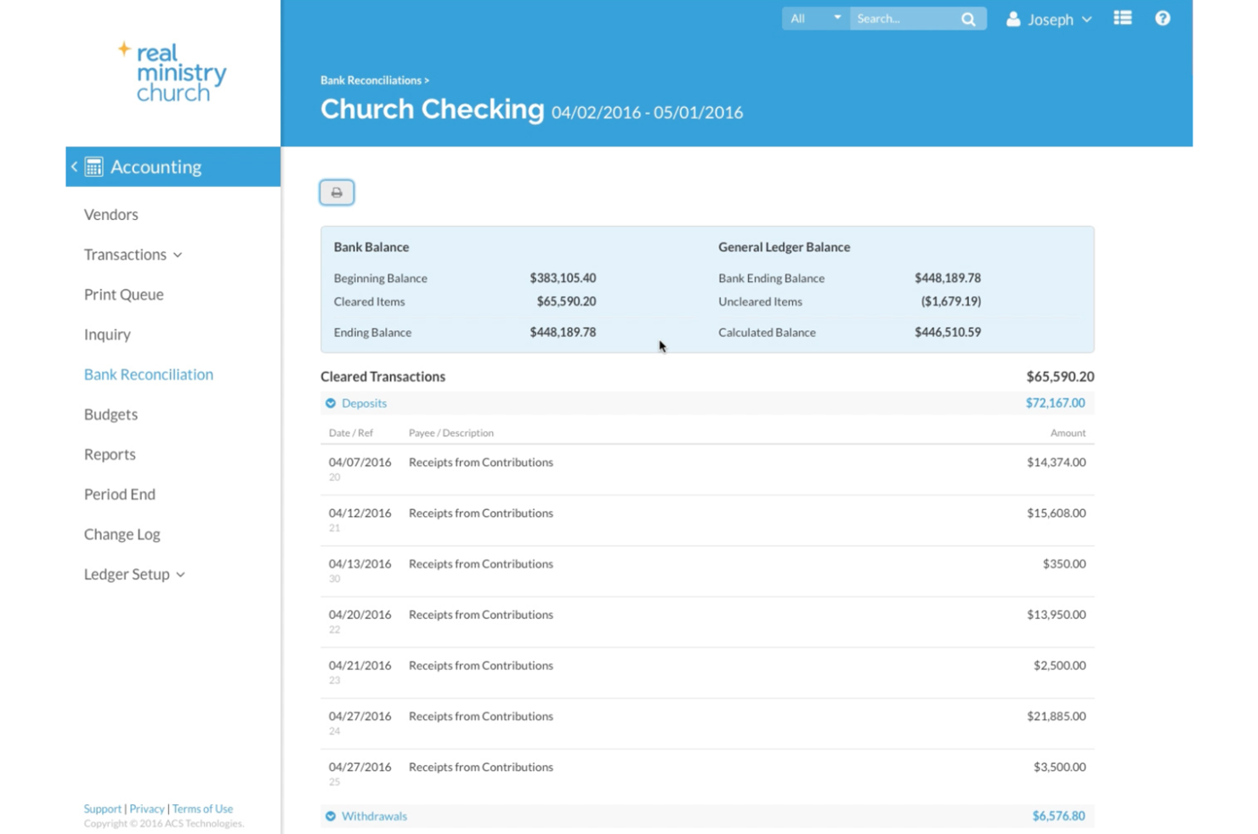Image resolution: width=1258 pixels, height=834 pixels.
Task: Open the Support link in footer
Action: tap(102, 809)
